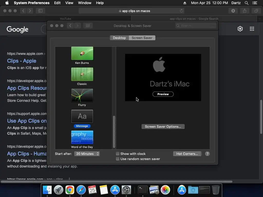Open App Clips - Human Interface result

pyautogui.click(x=27, y=154)
